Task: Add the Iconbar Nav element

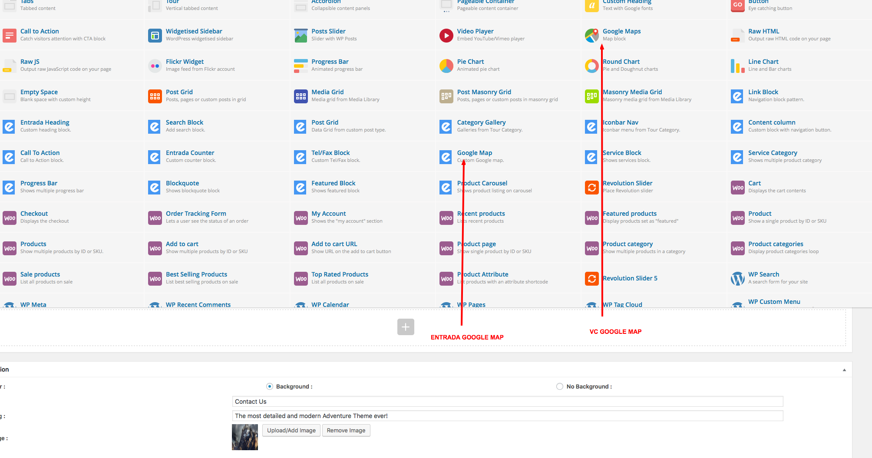Action: (654, 126)
